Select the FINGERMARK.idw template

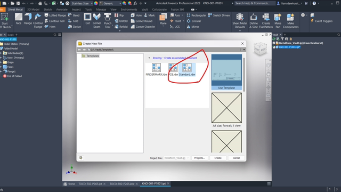pos(156,69)
